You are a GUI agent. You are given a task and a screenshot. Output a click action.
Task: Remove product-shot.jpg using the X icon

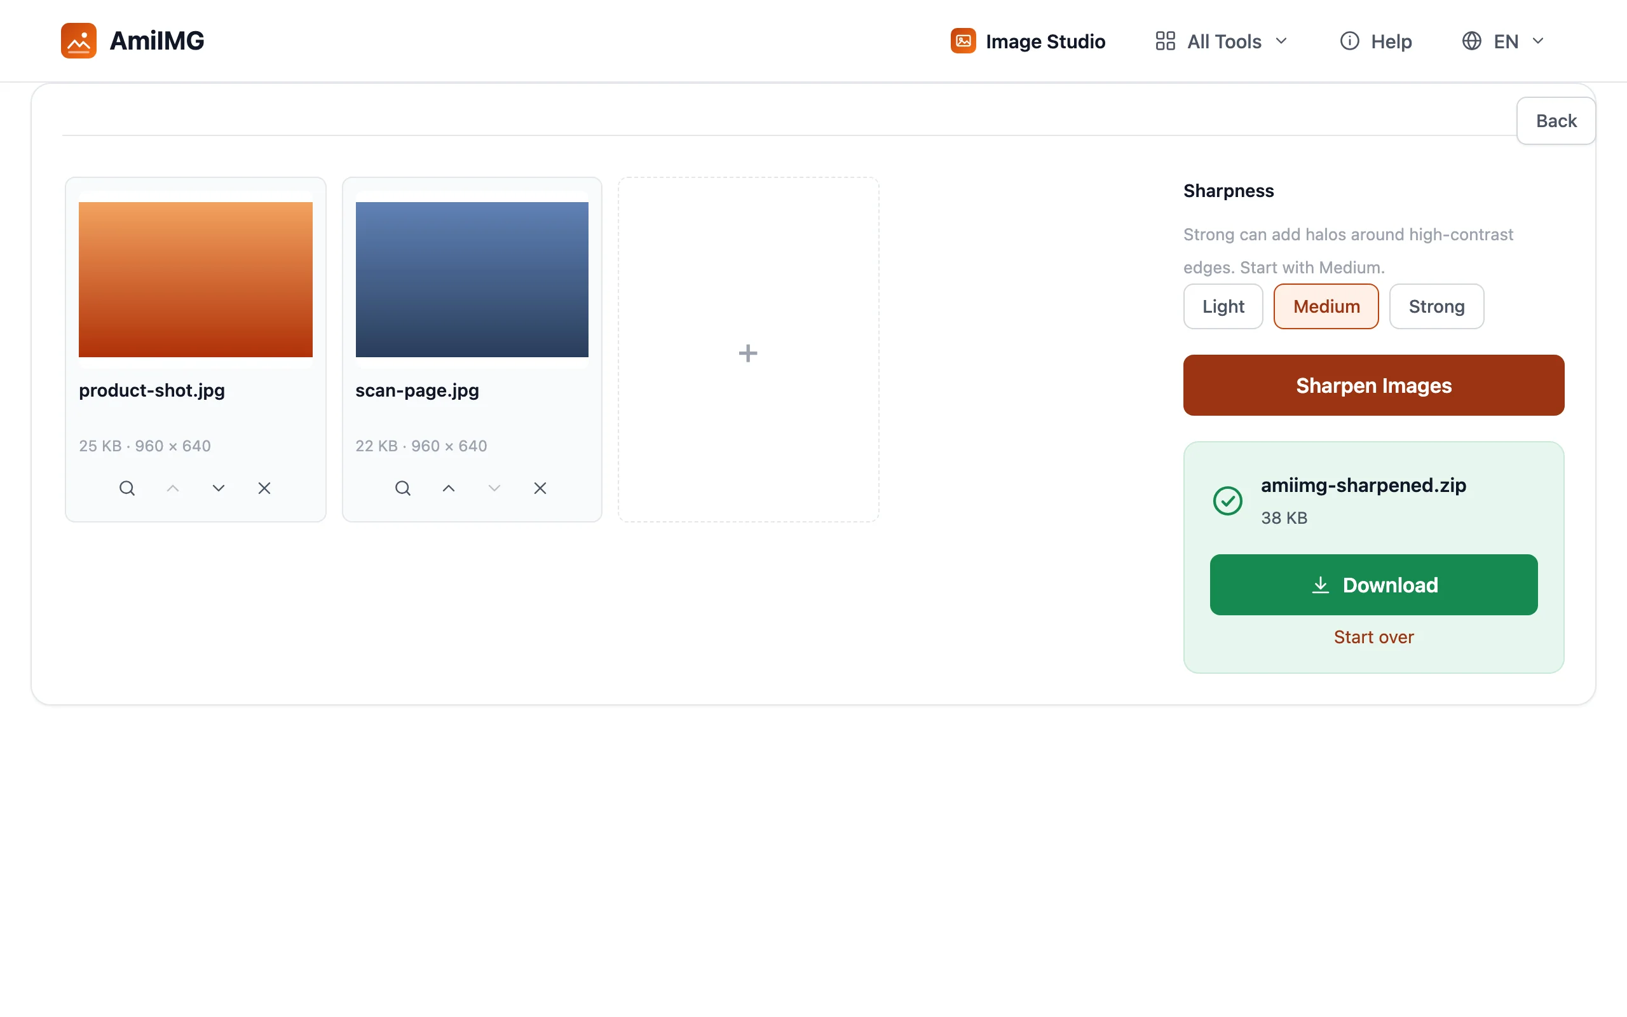[264, 488]
